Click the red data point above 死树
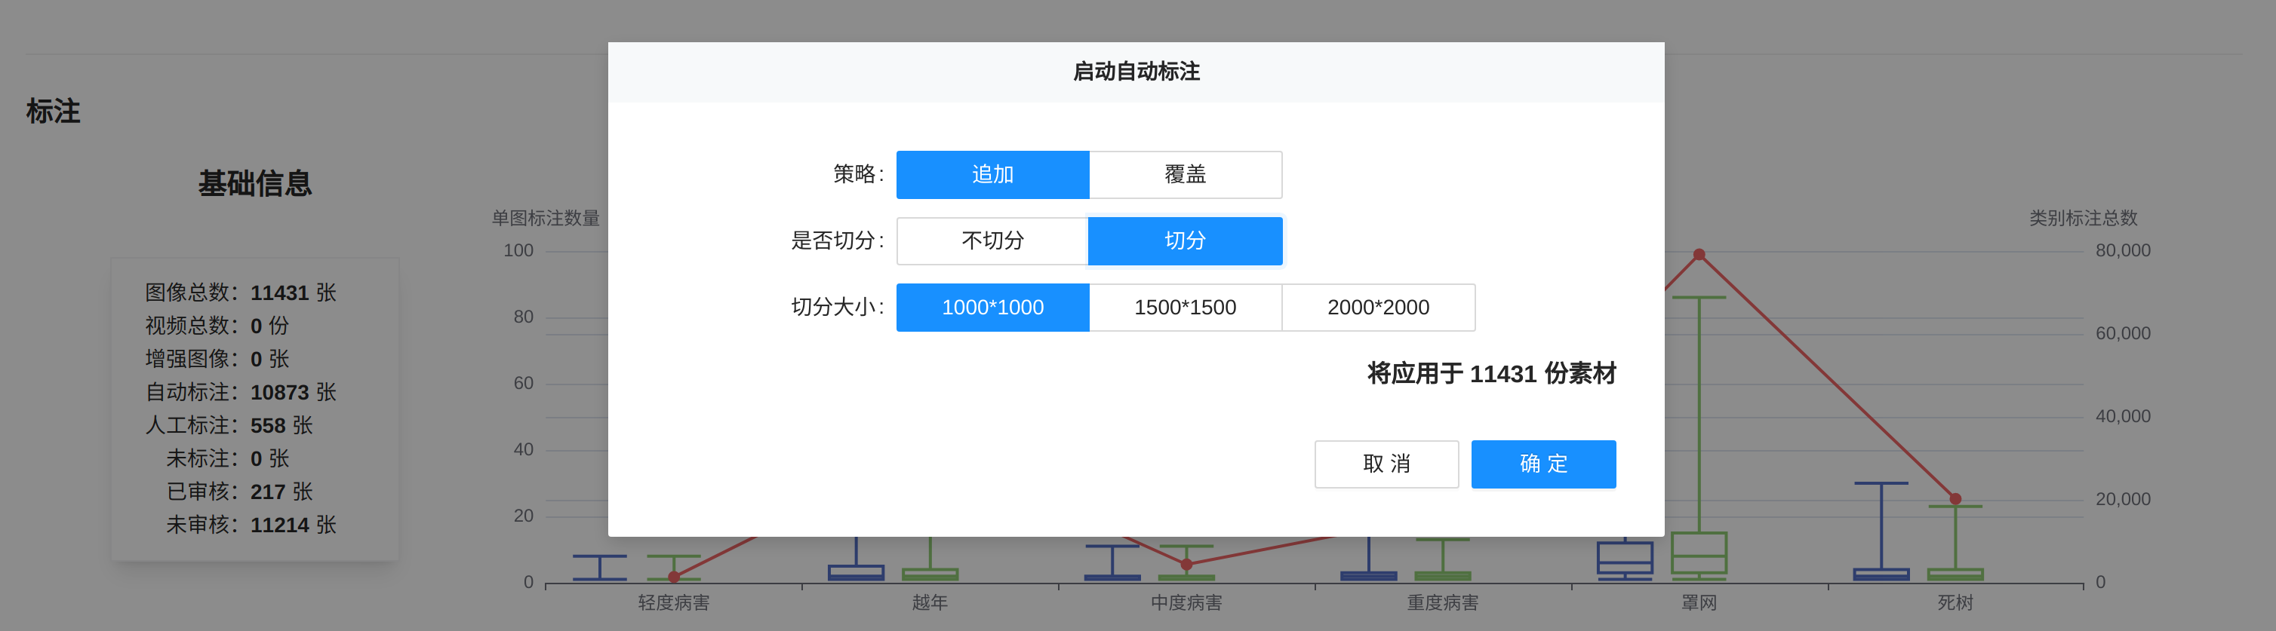 tap(1955, 500)
